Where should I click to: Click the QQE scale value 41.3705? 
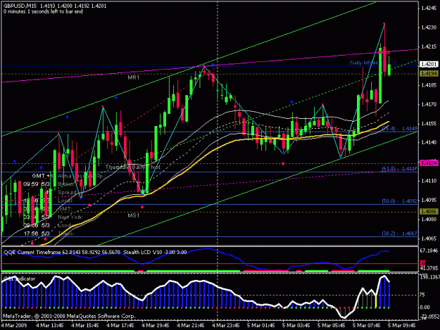click(429, 268)
